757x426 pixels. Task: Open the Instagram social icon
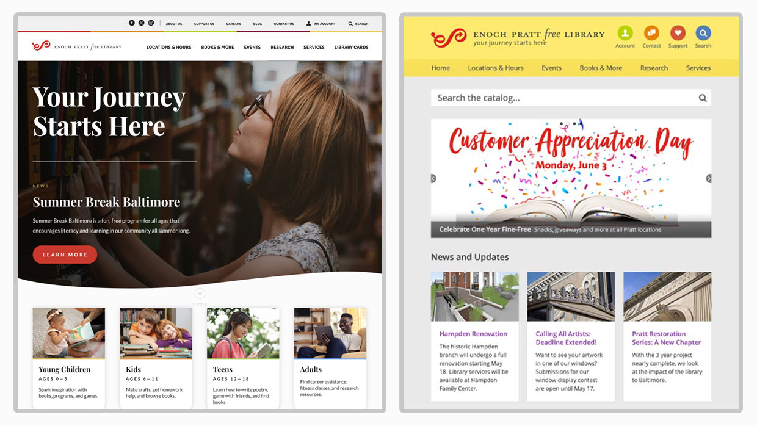151,23
